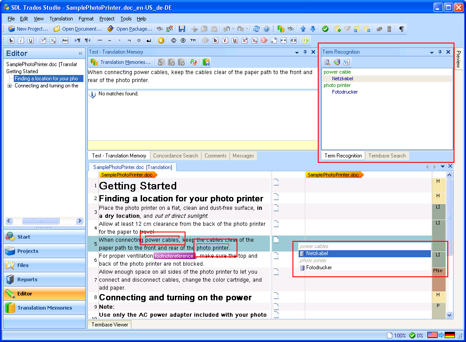The image size is (466, 342).
Task: Toggle Subscript formatting button
Action: [x=53, y=40]
